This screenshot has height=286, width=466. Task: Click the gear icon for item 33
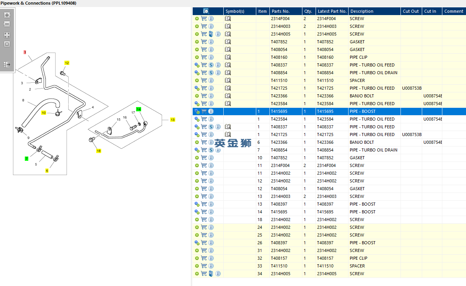(x=197, y=266)
